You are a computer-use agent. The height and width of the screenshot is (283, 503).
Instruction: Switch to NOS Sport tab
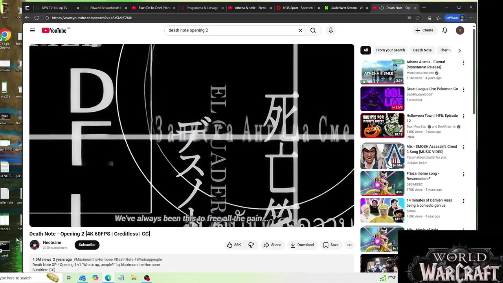298,8
